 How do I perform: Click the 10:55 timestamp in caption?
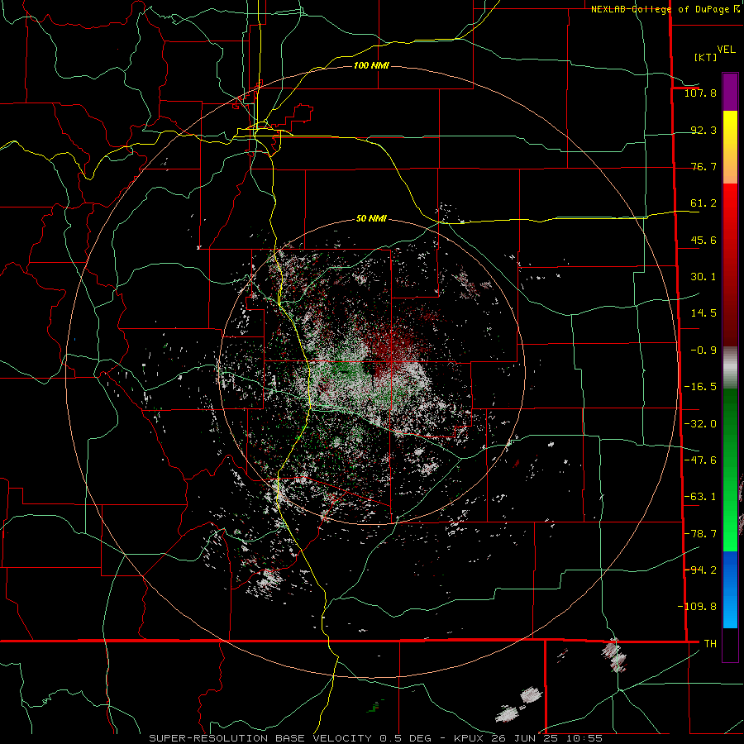pyautogui.click(x=584, y=738)
